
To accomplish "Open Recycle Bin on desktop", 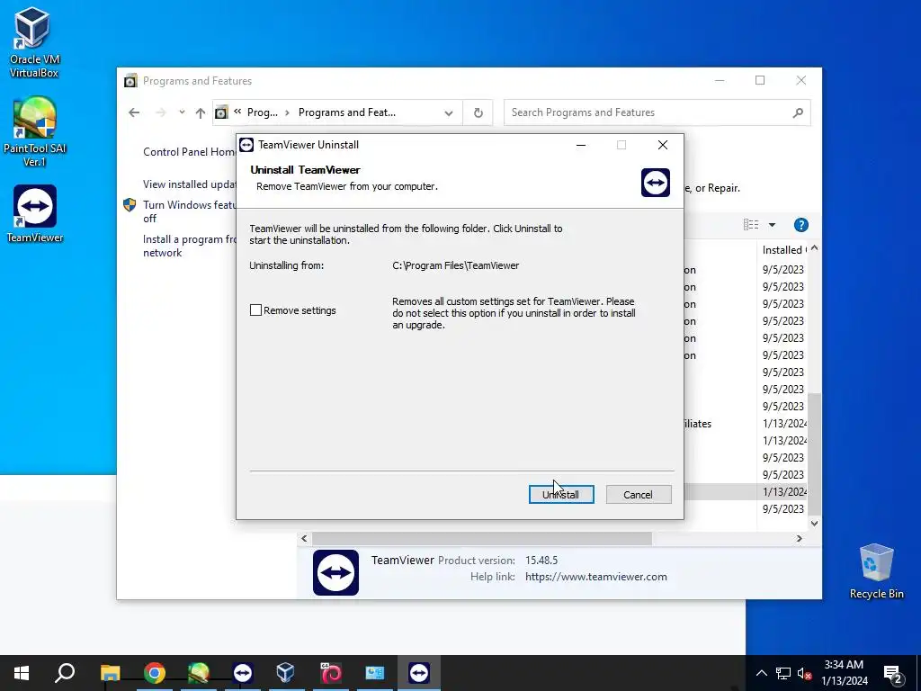I will tap(876, 571).
